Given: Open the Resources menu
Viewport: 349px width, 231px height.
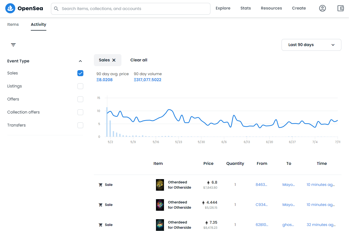Looking at the screenshot, I should pyautogui.click(x=271, y=8).
